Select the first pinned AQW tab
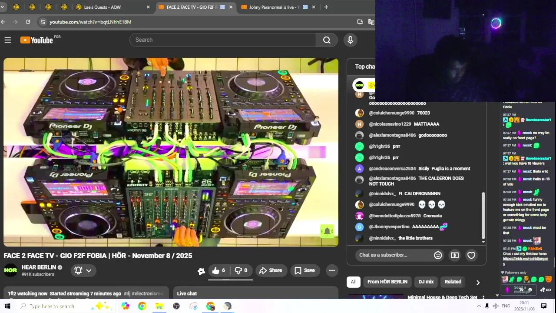556x313 pixels. (x=17, y=7)
